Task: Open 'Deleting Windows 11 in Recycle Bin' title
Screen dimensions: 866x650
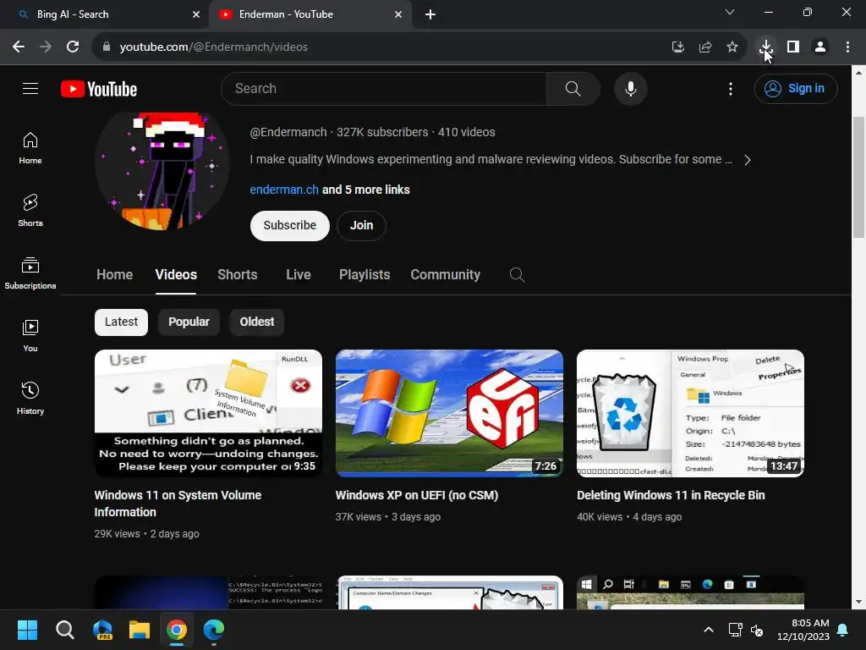Action: (671, 495)
